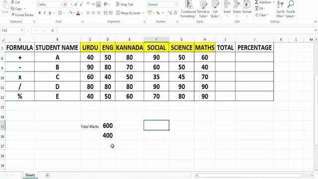Click the Insert Function fx button
The height and width of the screenshot is (179, 318).
(x=52, y=30)
